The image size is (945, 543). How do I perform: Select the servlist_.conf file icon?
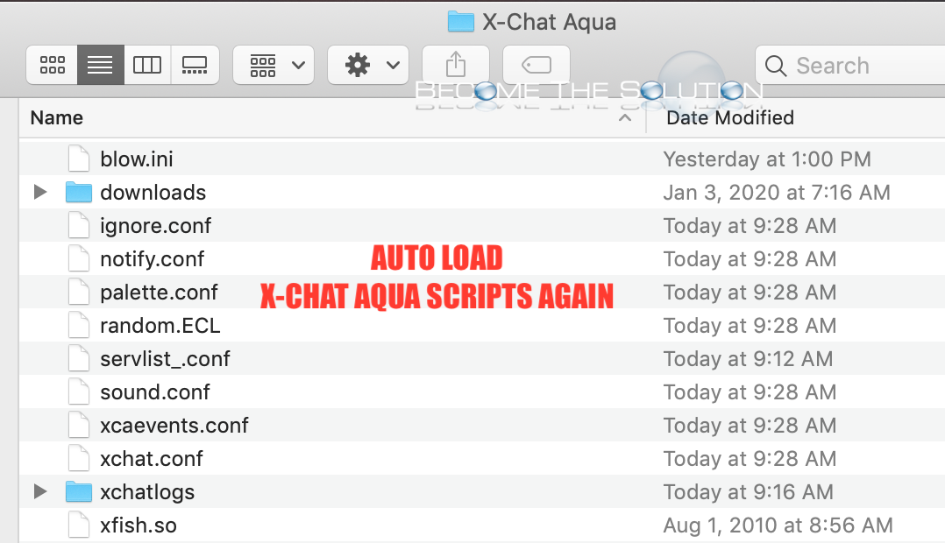79,358
